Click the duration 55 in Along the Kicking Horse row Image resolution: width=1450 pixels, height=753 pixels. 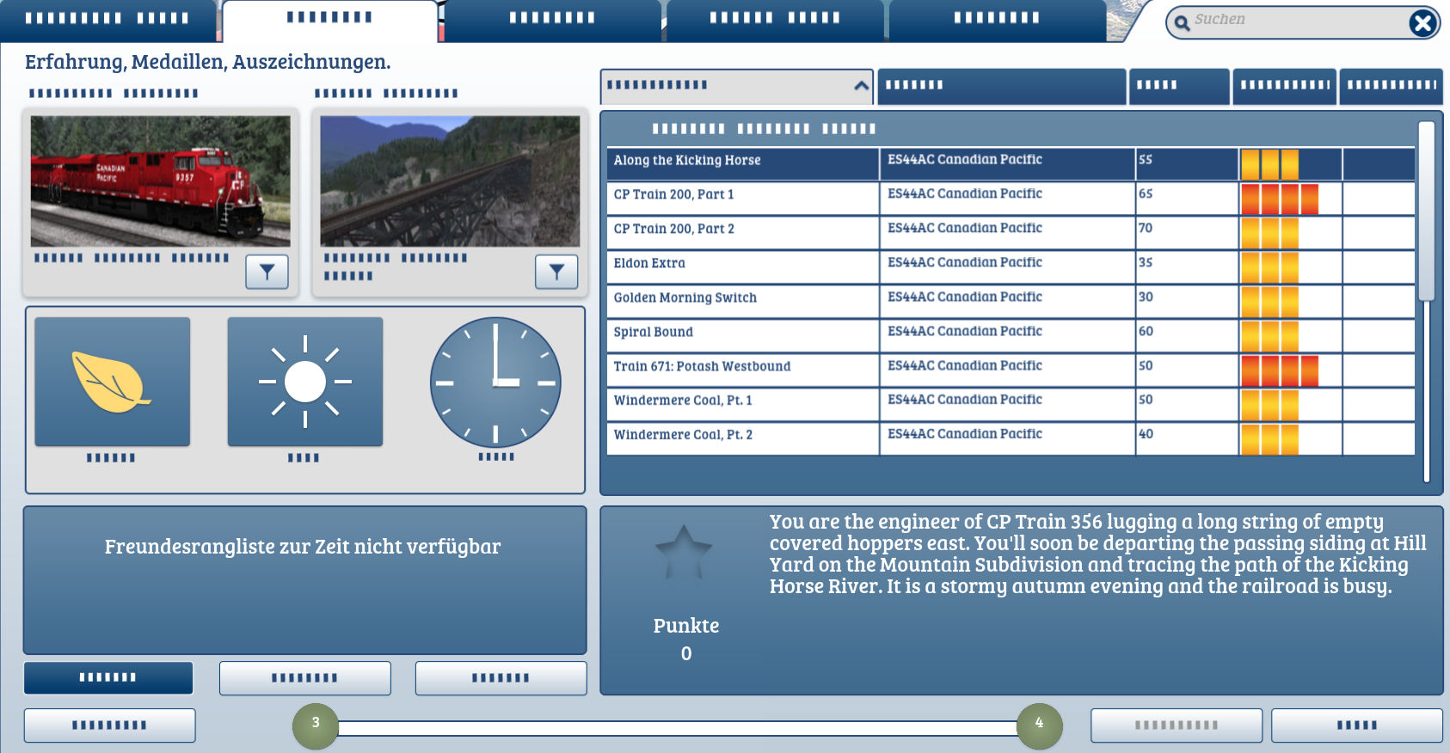pyautogui.click(x=1146, y=160)
